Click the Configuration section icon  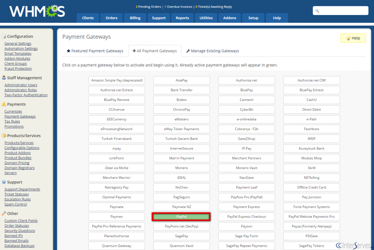click(4, 36)
